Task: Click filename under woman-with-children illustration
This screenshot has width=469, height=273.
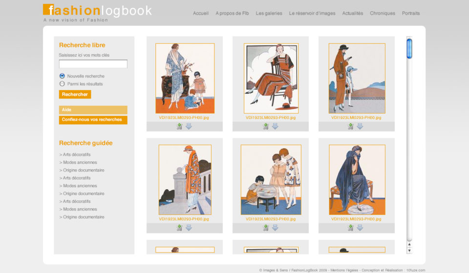Action: [184, 117]
